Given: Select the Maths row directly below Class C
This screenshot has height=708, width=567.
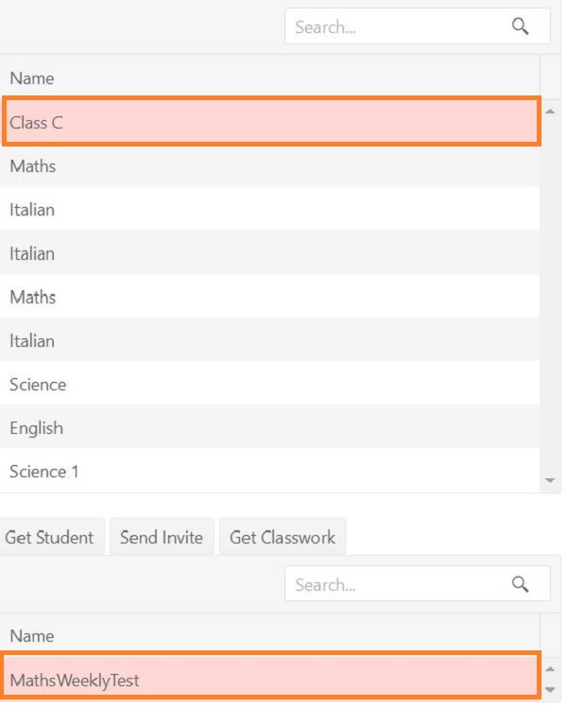Looking at the screenshot, I should click(270, 166).
